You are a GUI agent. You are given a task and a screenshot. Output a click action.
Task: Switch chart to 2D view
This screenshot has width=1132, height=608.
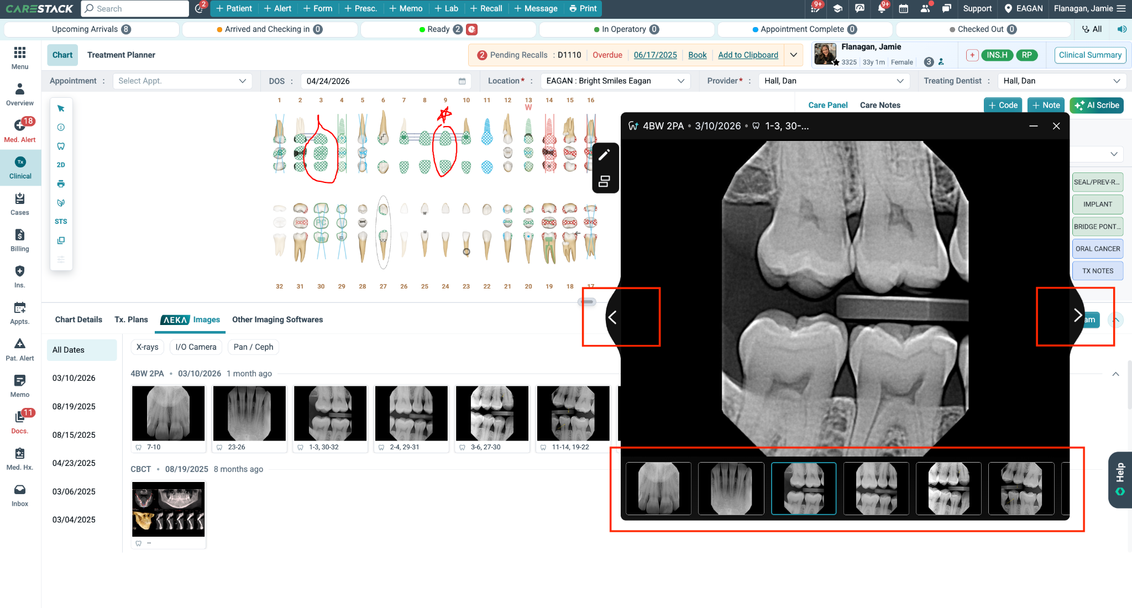click(x=61, y=165)
